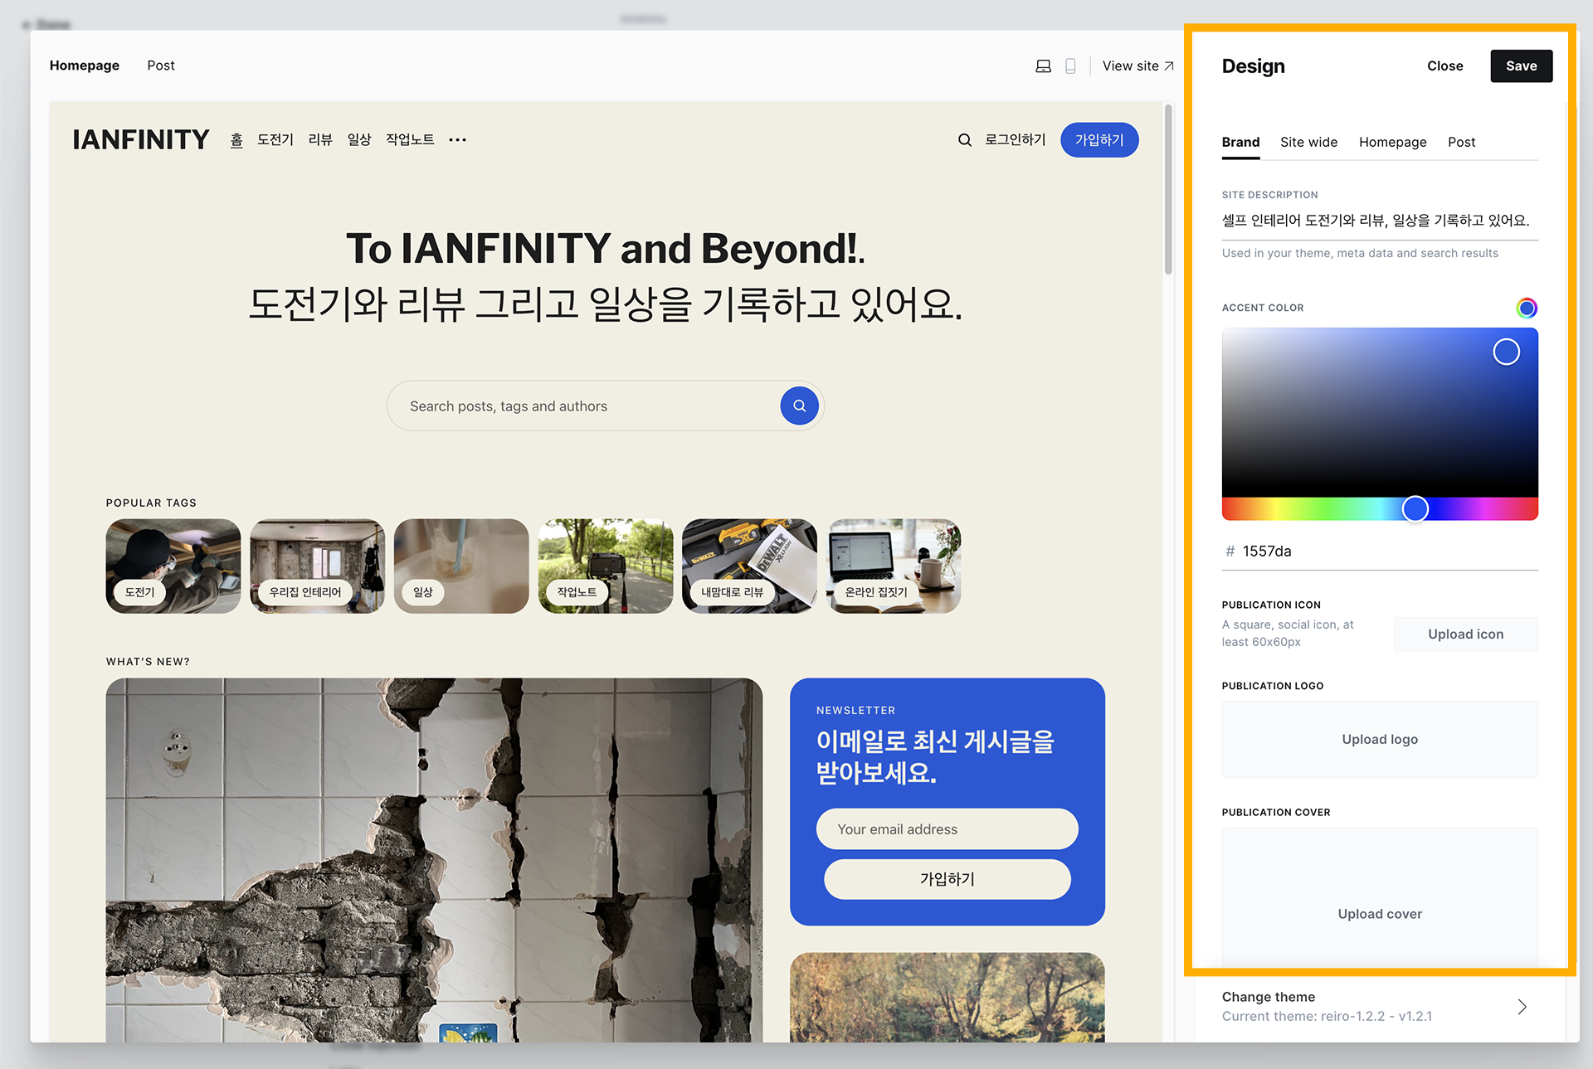
Task: Click the IANFINITY site title
Action: coord(141,139)
